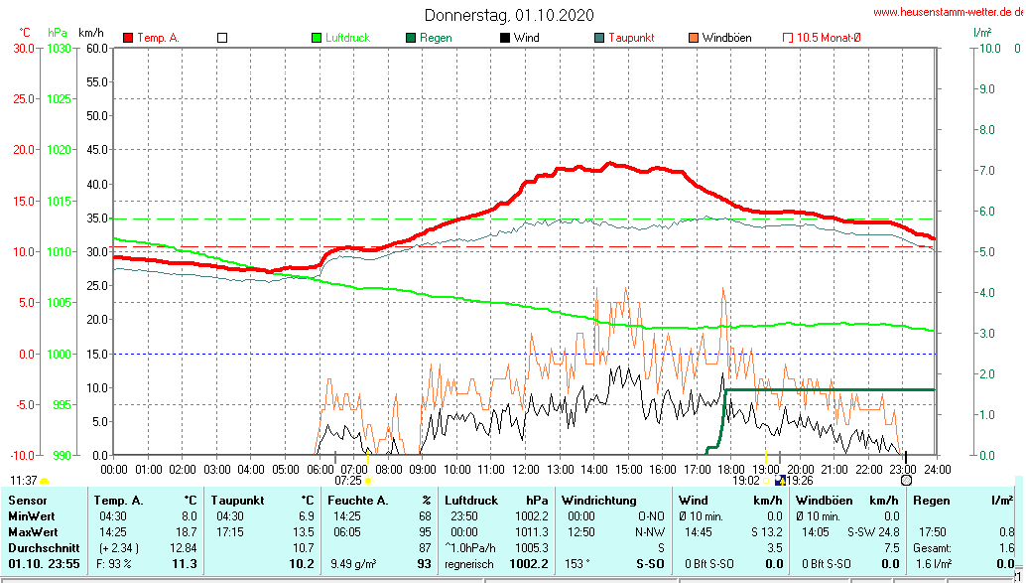Viewport: 1026px width, 583px height.
Task: Toggle the empty white legend box
Action: (222, 38)
